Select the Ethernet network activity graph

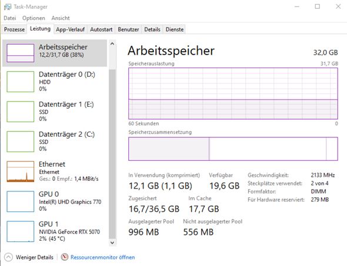(21, 171)
